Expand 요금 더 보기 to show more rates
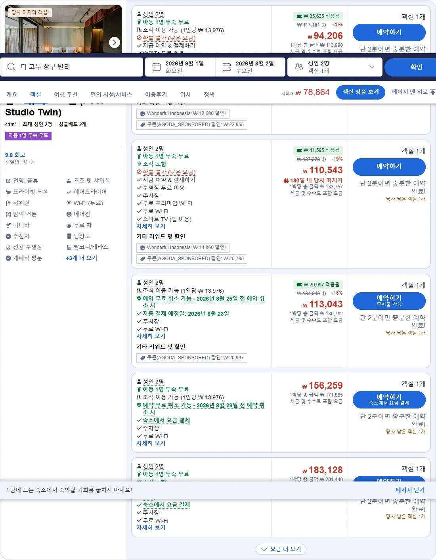The width and height of the screenshot is (436, 560). [x=281, y=549]
